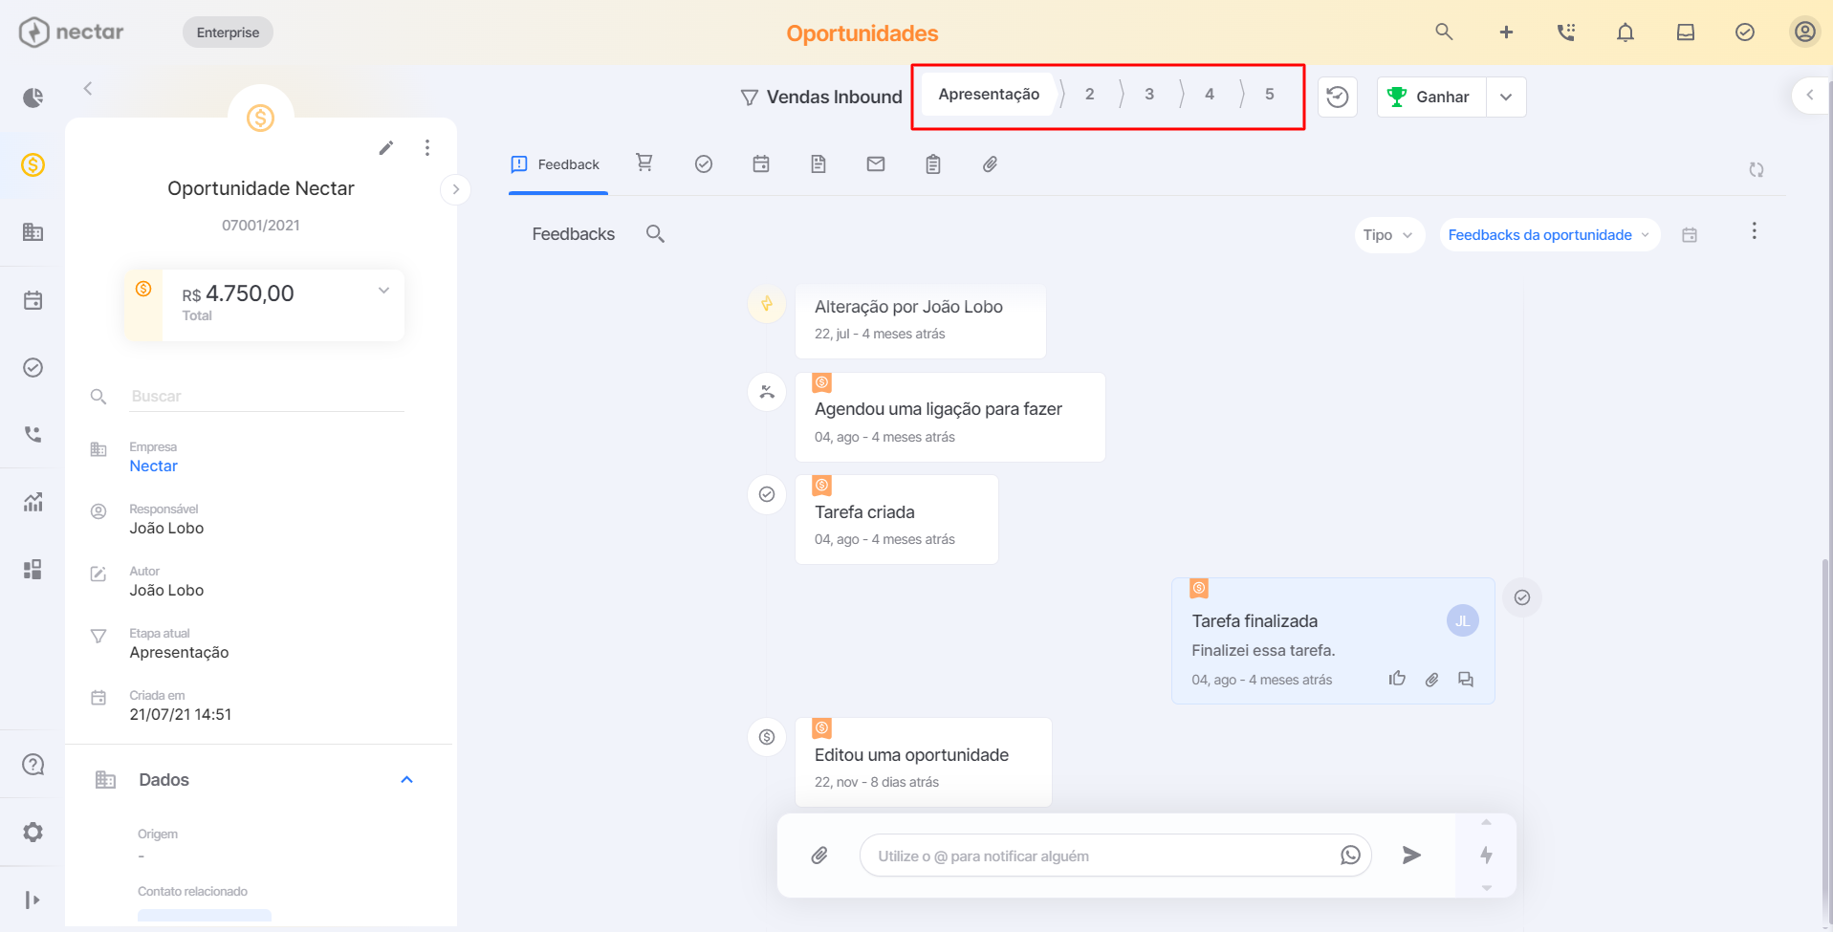
Task: Open calendar icon in left sidebar
Action: point(33,300)
